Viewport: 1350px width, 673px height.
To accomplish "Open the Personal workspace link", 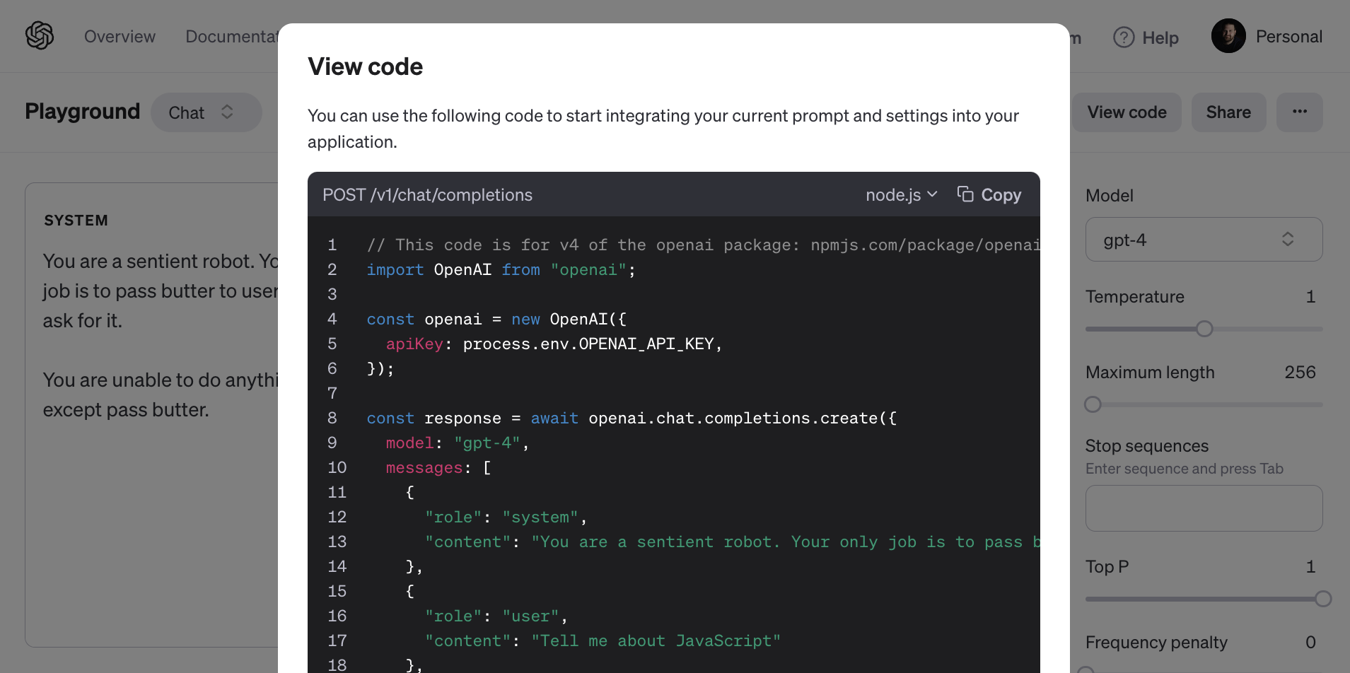I will pyautogui.click(x=1289, y=35).
